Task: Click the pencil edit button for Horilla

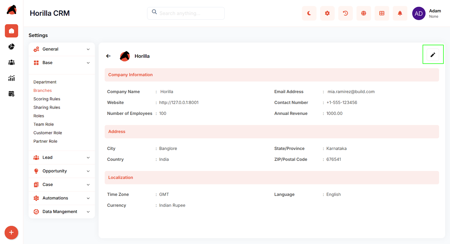Action: tap(433, 55)
